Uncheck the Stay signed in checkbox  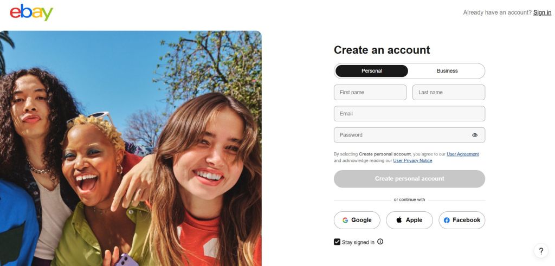click(x=337, y=242)
